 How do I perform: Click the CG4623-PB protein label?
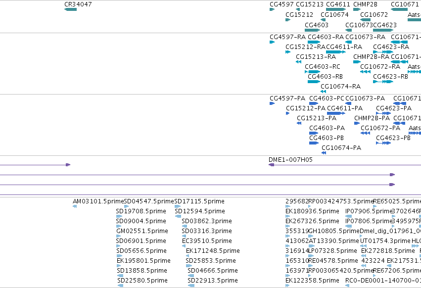(x=393, y=138)
